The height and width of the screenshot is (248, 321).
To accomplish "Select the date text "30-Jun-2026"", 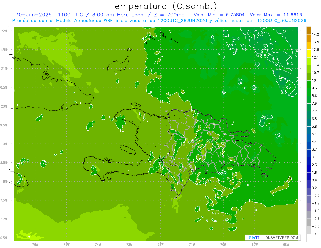I will (x=33, y=15).
